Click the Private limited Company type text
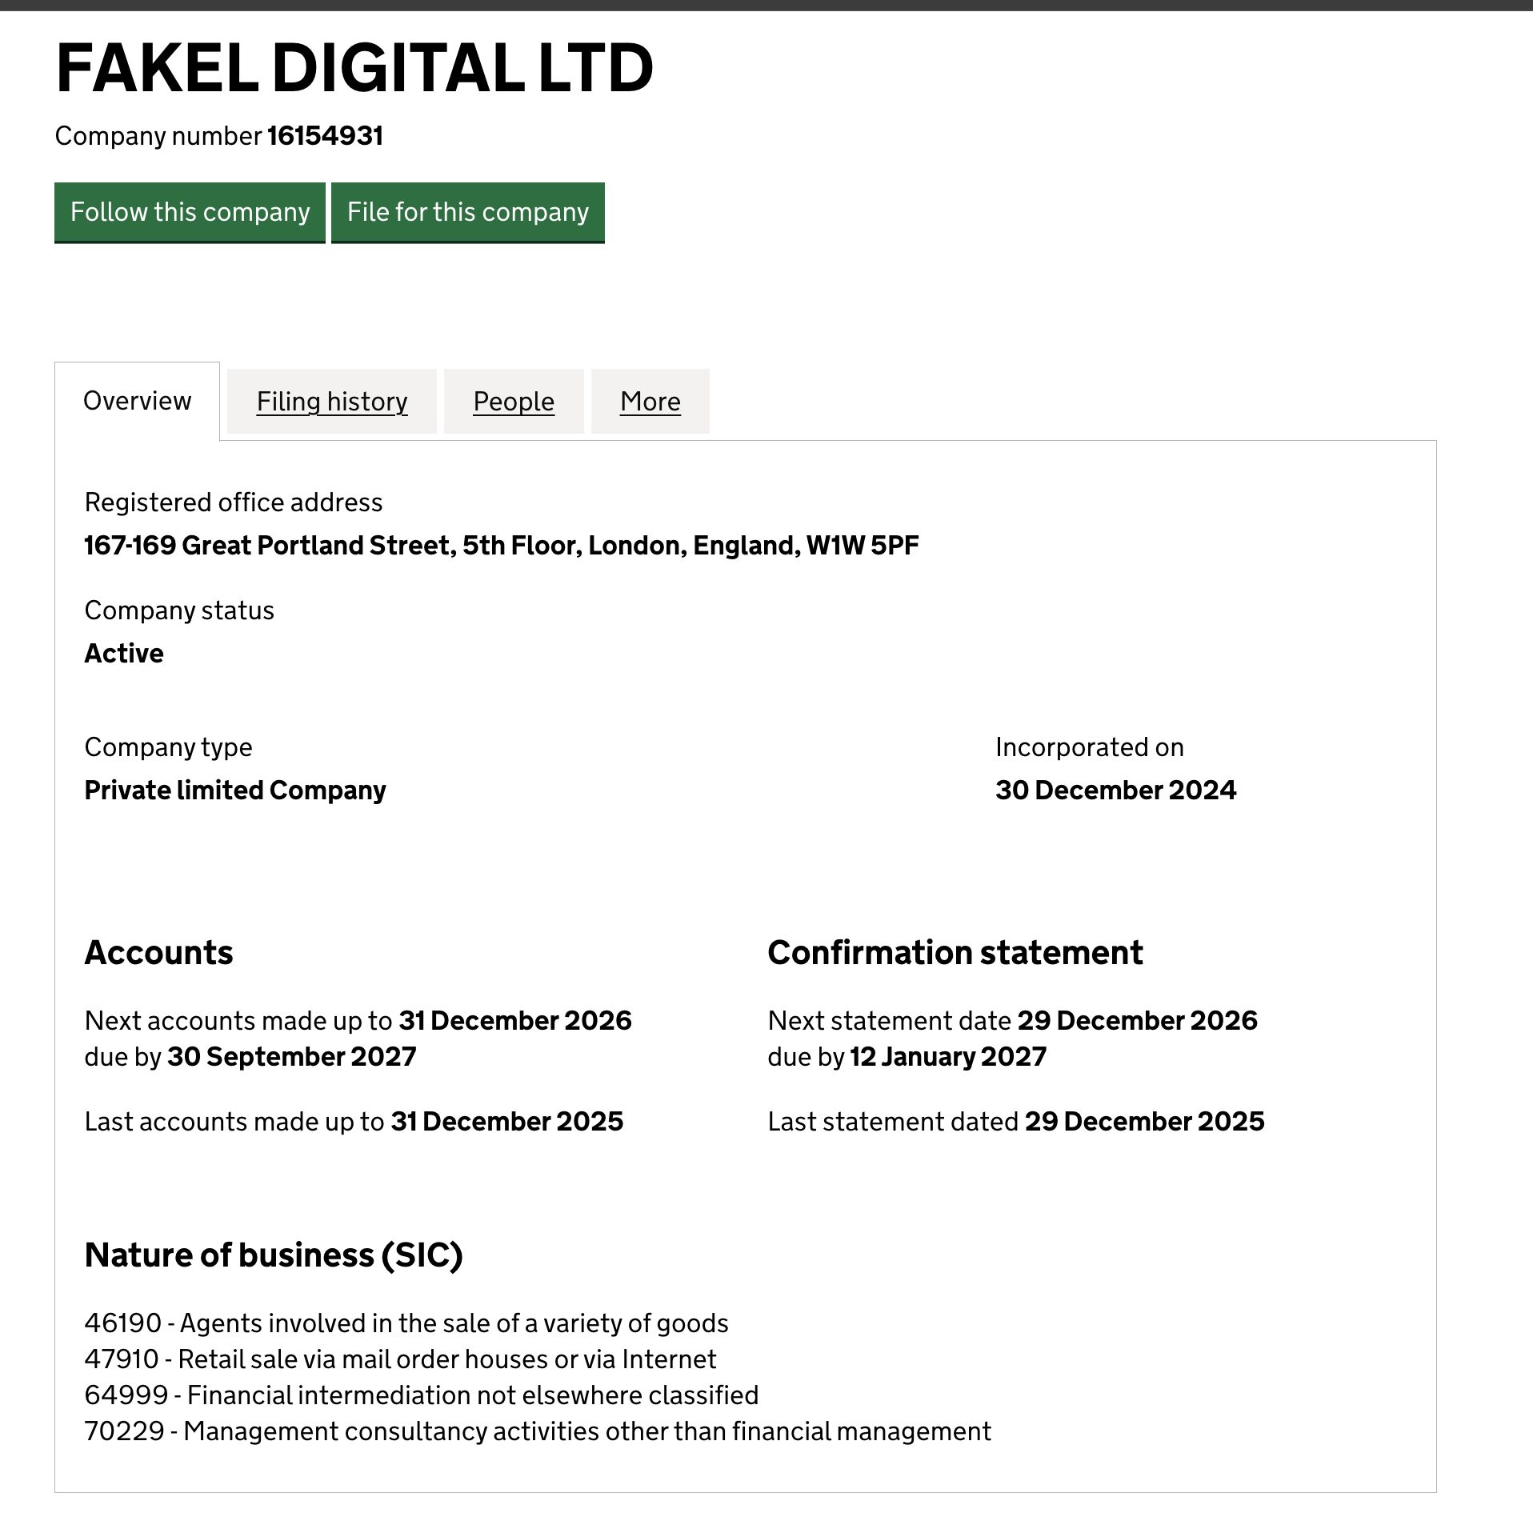The width and height of the screenshot is (1533, 1533). 235,791
